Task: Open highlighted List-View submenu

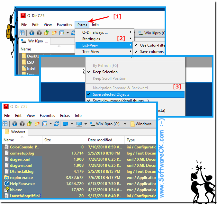Action: pyautogui.click(x=104, y=45)
